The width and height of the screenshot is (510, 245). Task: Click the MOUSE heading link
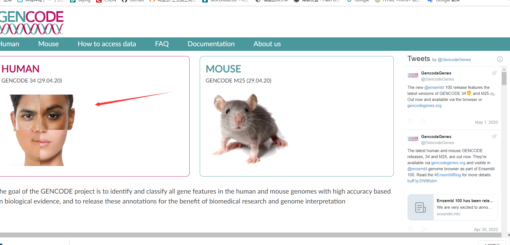point(223,69)
